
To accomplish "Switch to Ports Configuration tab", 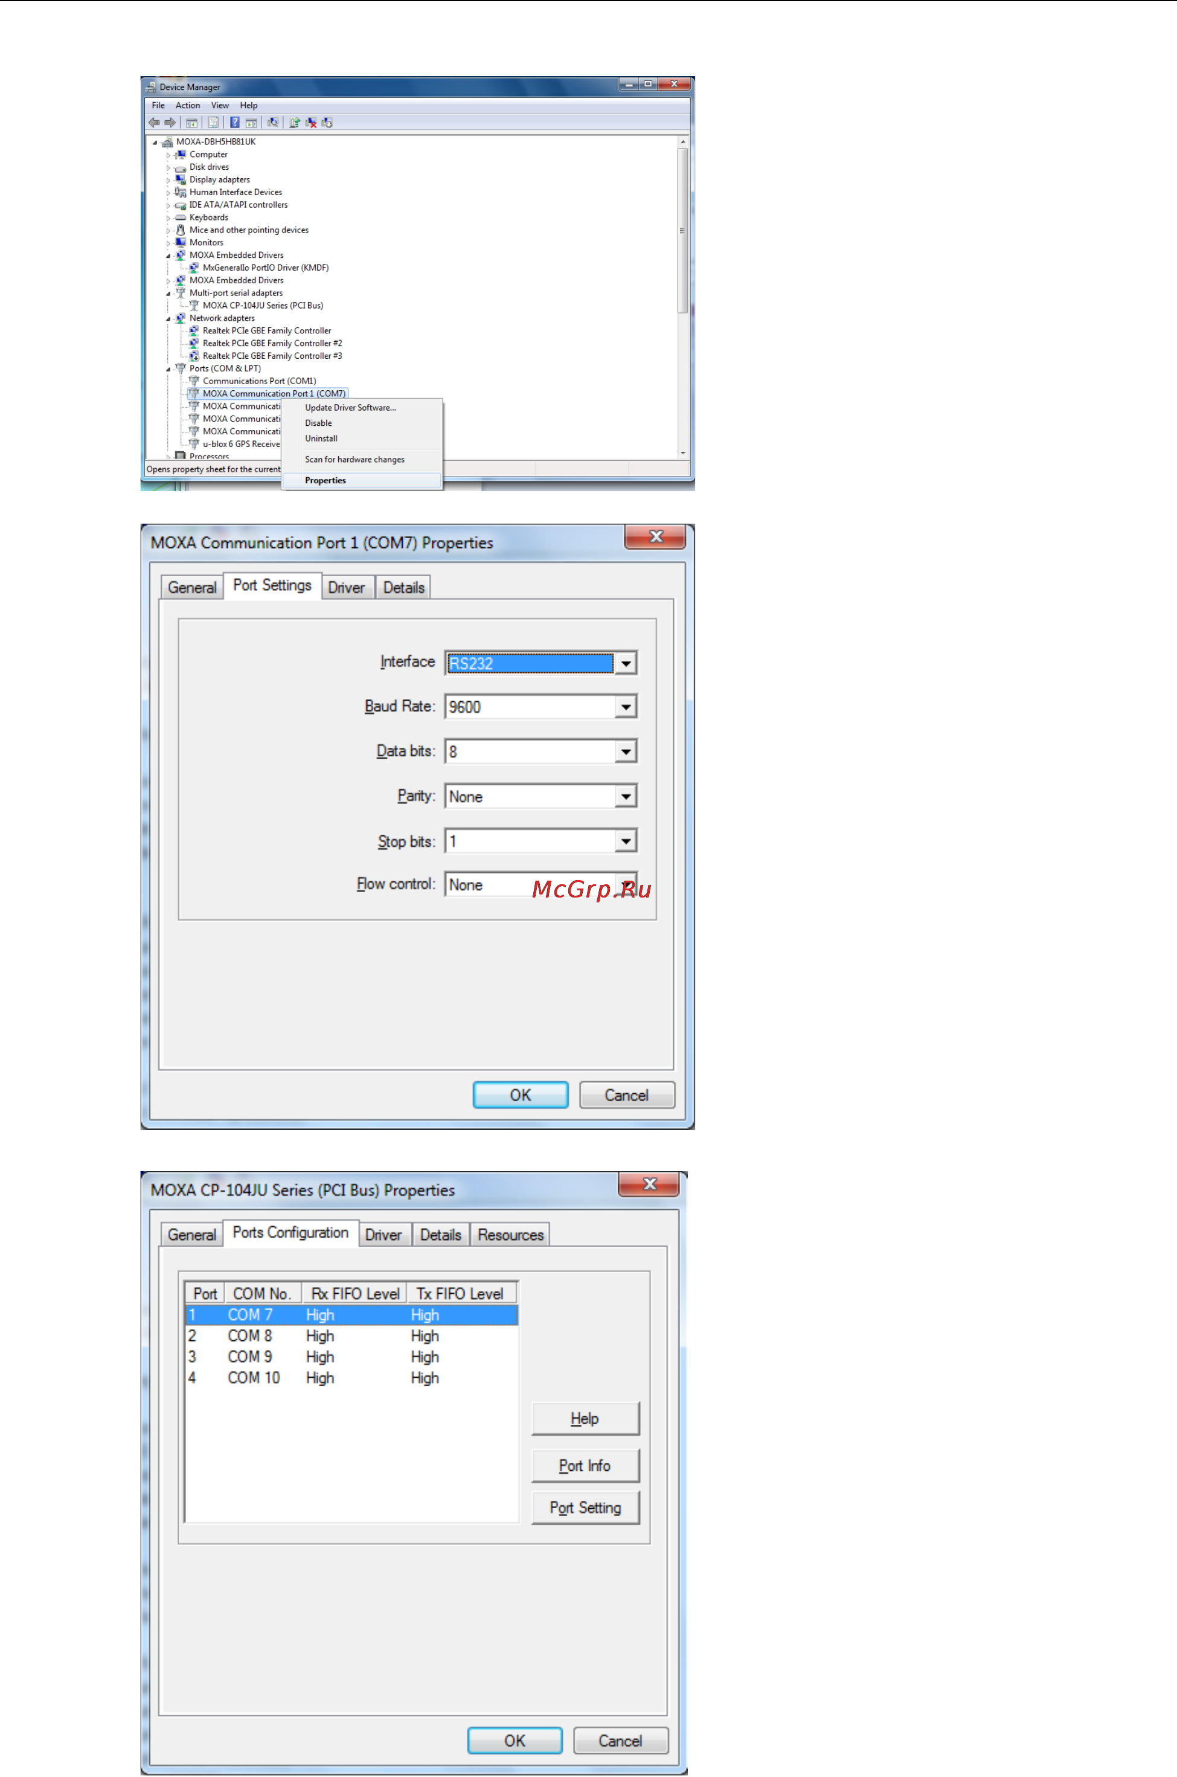I will 290,1233.
